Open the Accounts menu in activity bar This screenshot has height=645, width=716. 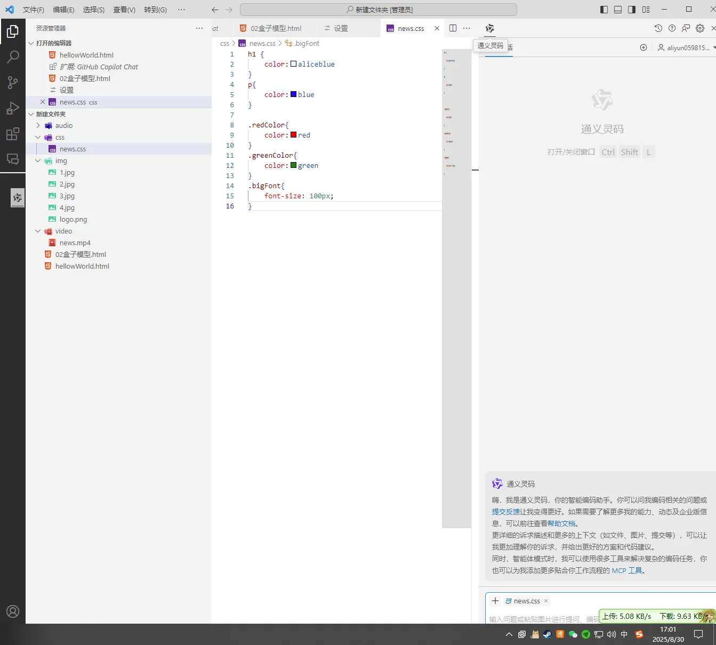(x=13, y=611)
